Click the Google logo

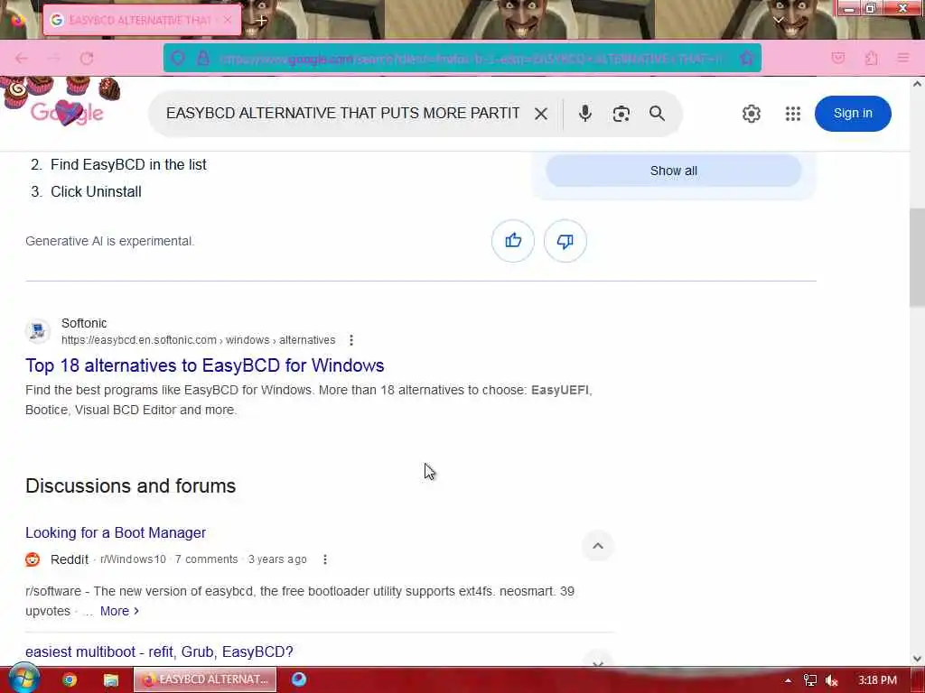(x=67, y=112)
